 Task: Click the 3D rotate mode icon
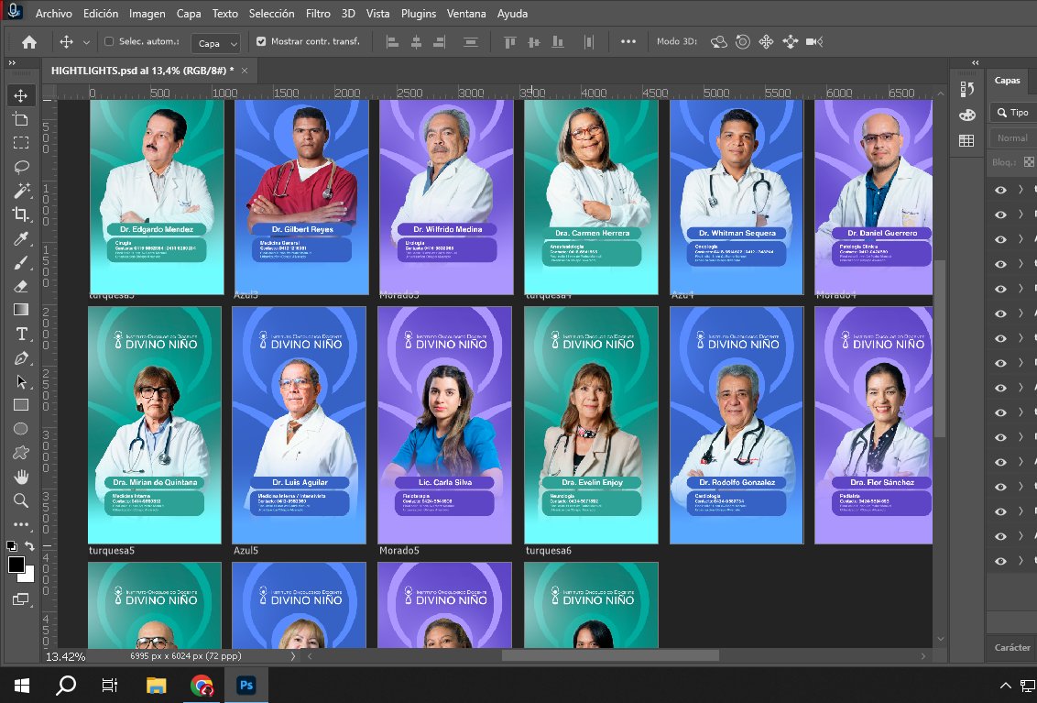point(719,42)
